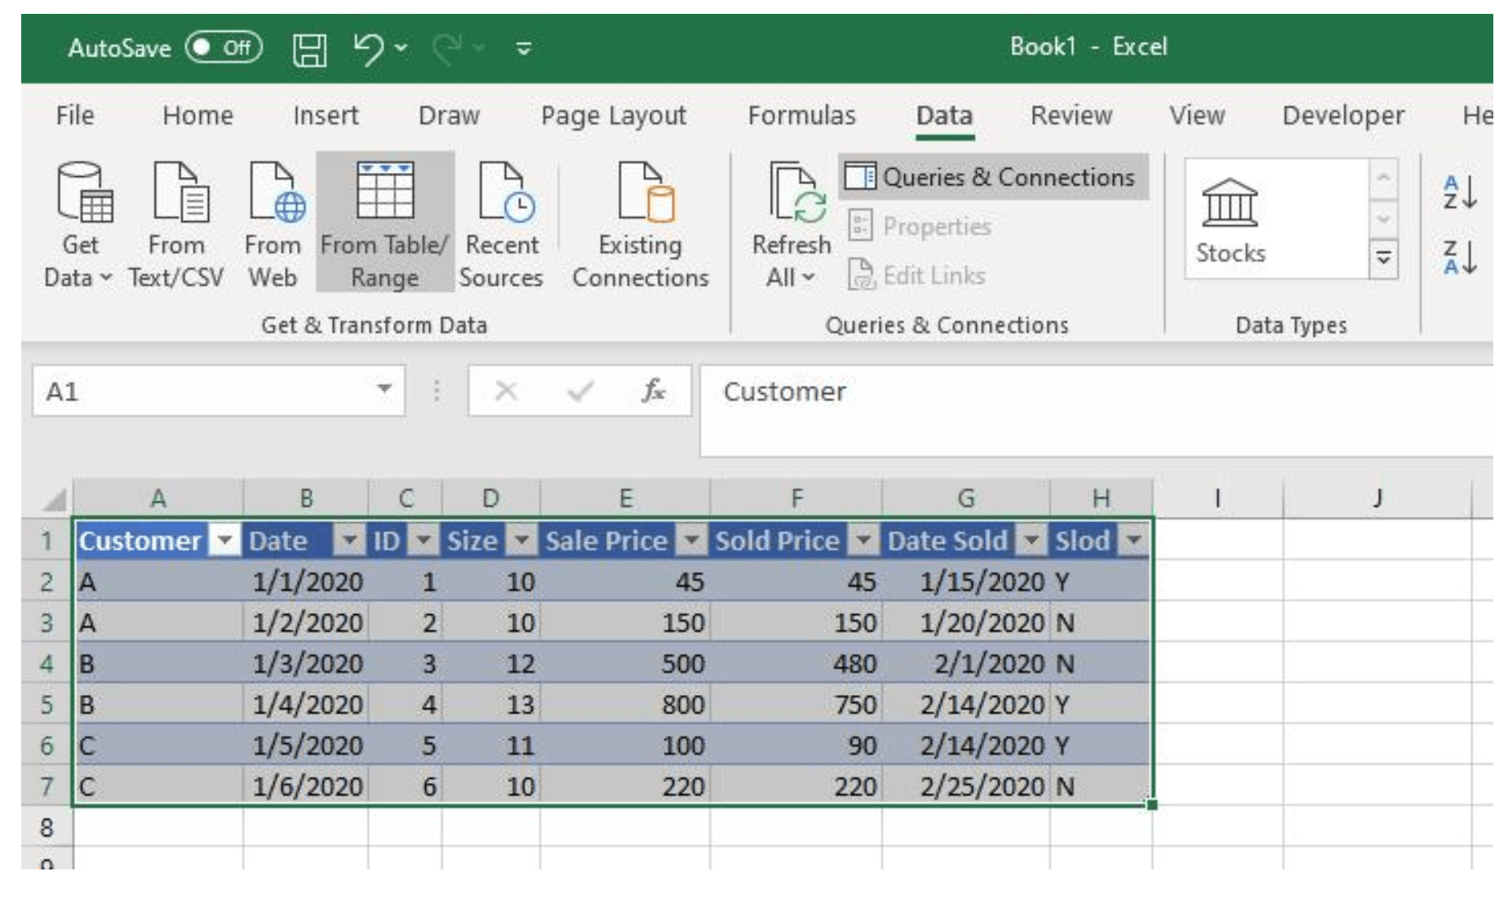Open the Slod column filter dropdown
The height and width of the screenshot is (907, 1508).
click(1134, 540)
